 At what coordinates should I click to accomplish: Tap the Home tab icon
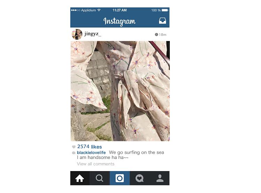[x=80, y=178]
